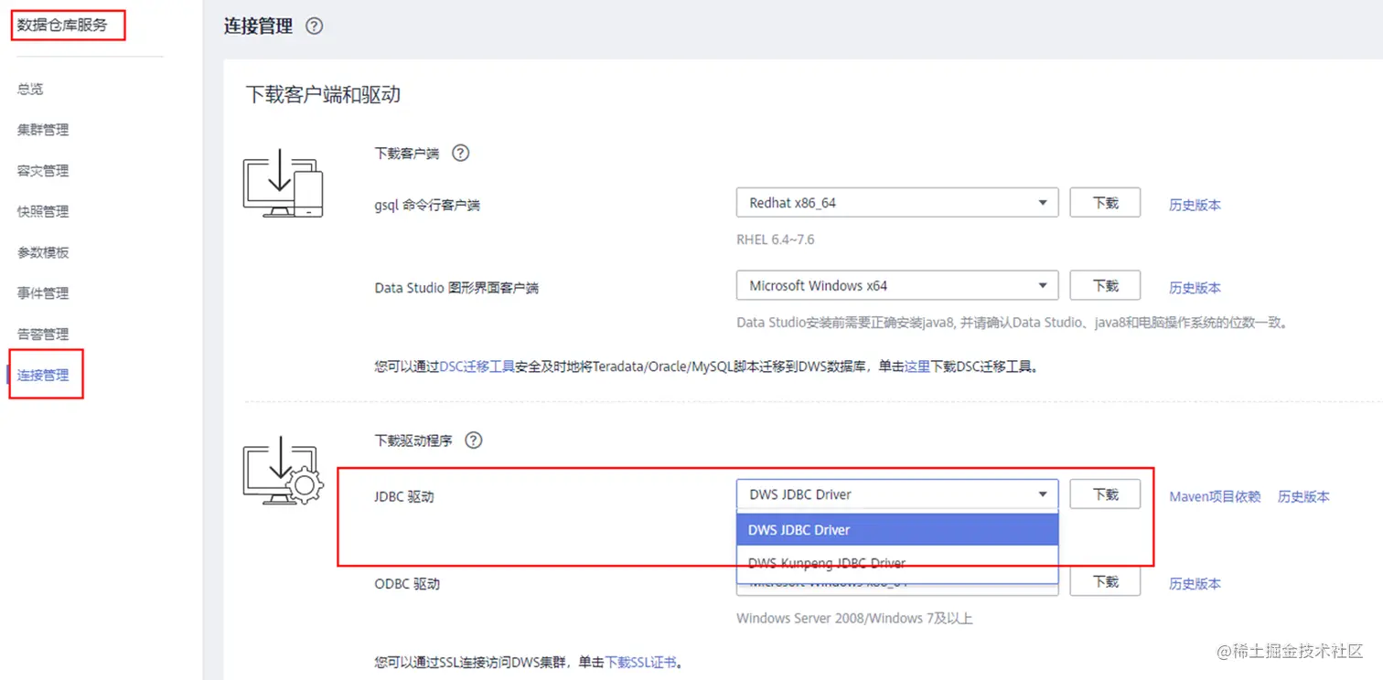1383x680 pixels.
Task: Open 历史版本 link for JDBC driver
Action: (x=1303, y=496)
